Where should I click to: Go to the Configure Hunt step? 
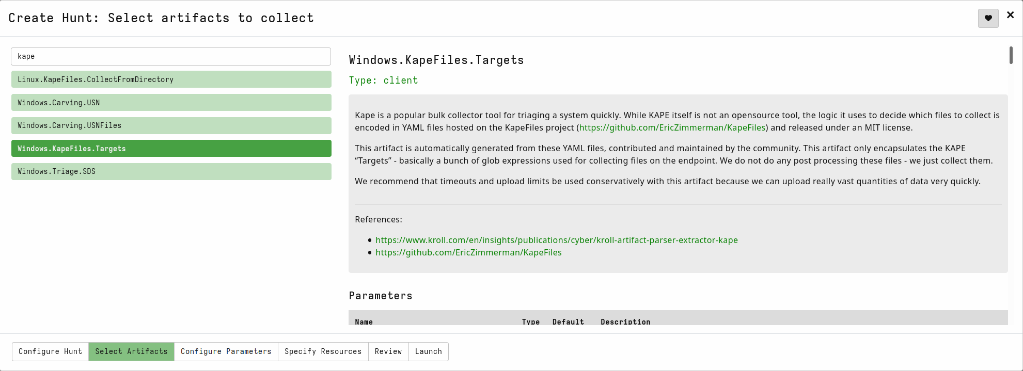(50, 351)
